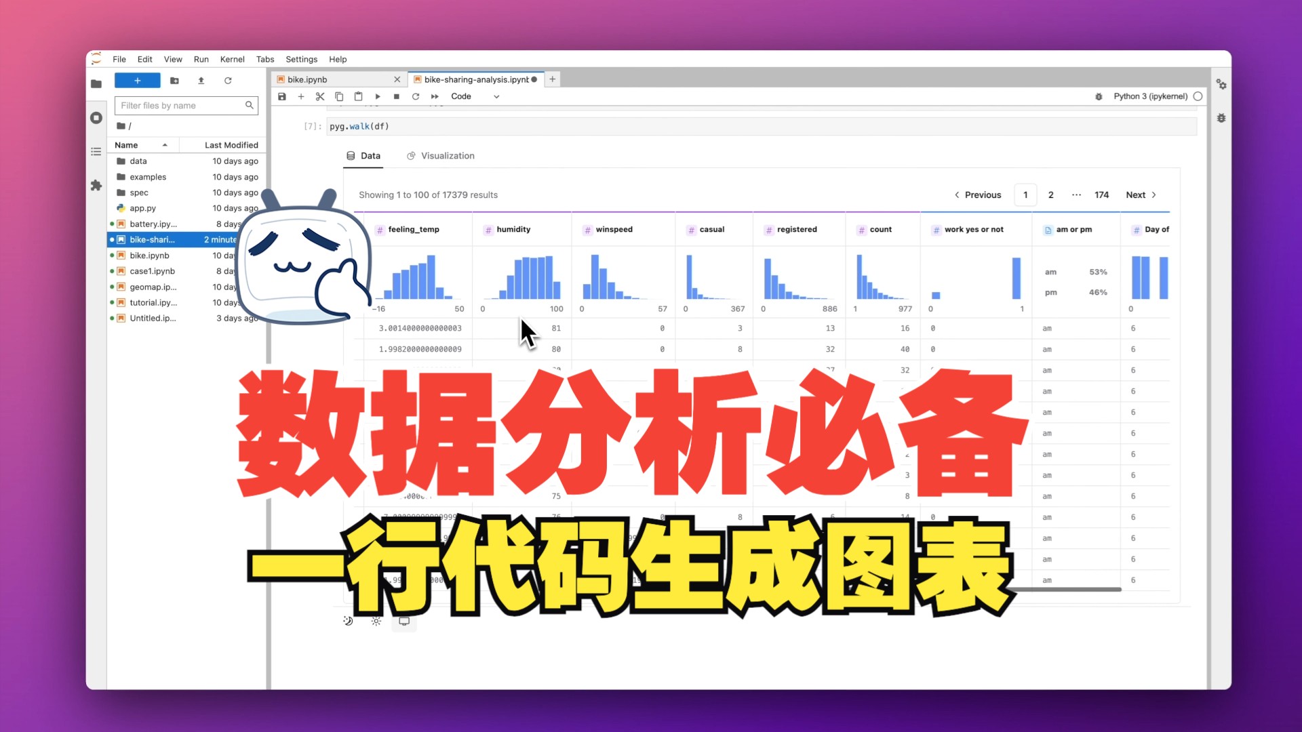Screen dimensions: 1302x732
Task: Switch to Visualization tab
Action: point(446,155)
